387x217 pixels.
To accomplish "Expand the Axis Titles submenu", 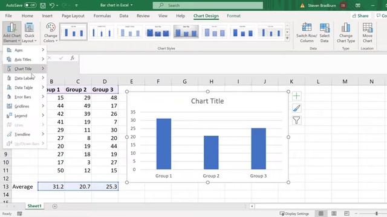I will point(25,59).
